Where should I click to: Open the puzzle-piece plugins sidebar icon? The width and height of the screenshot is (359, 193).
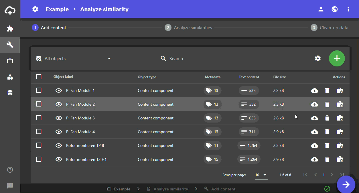coord(10,29)
